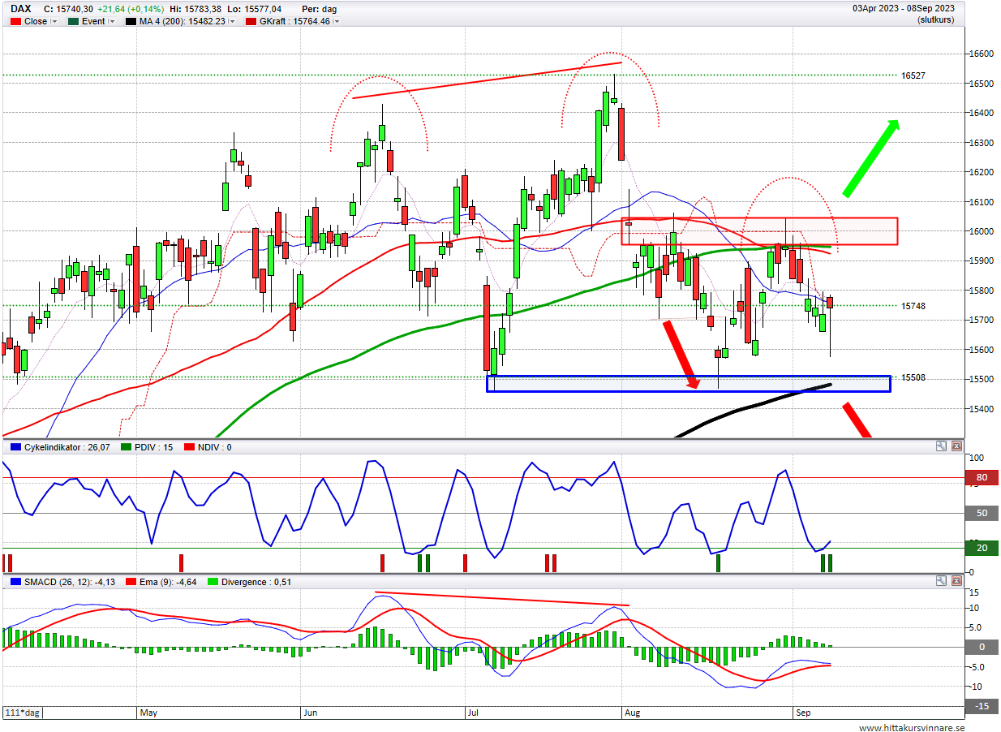Click the Jun label on time axis
1001x732 pixels.
tap(310, 713)
